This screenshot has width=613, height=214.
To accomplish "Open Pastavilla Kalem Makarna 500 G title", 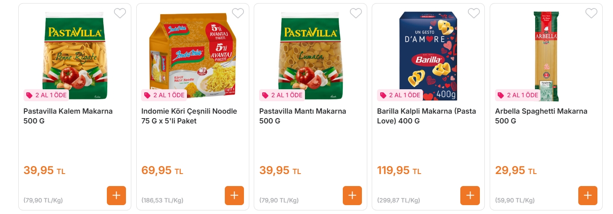I will [x=68, y=116].
